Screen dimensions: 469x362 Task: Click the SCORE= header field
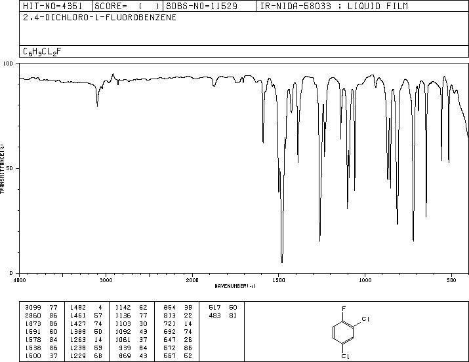pos(127,6)
